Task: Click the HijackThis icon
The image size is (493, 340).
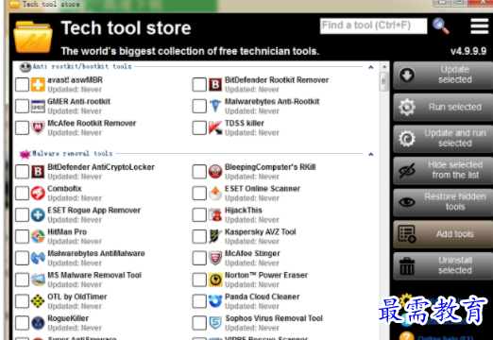Action: [215, 214]
